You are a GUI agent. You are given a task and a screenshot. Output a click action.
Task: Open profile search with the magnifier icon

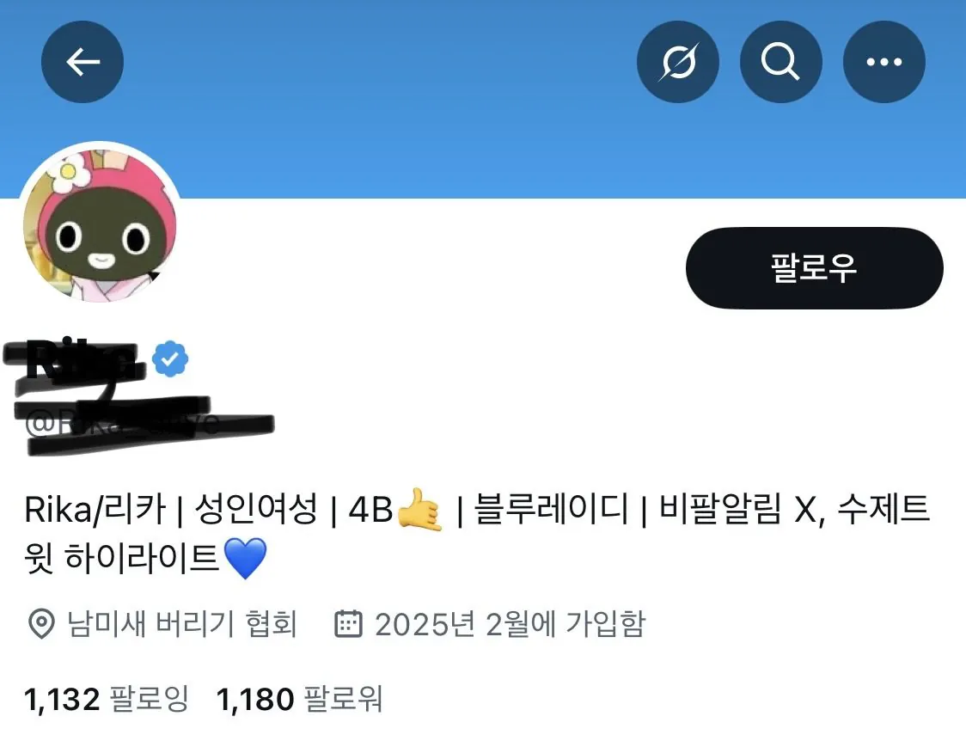780,62
